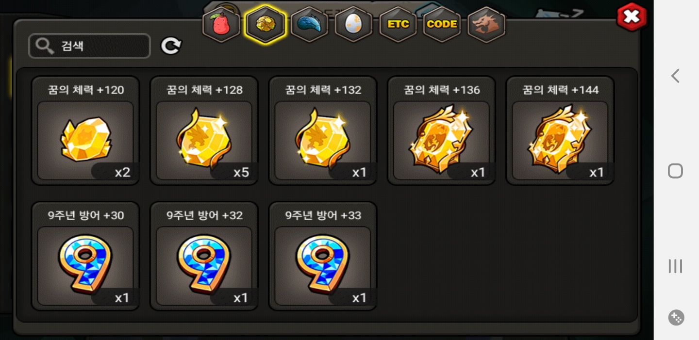Viewport: 699px width, 340px height.
Task: Select the 꿈의 체력 +128 gem
Action: (204, 130)
